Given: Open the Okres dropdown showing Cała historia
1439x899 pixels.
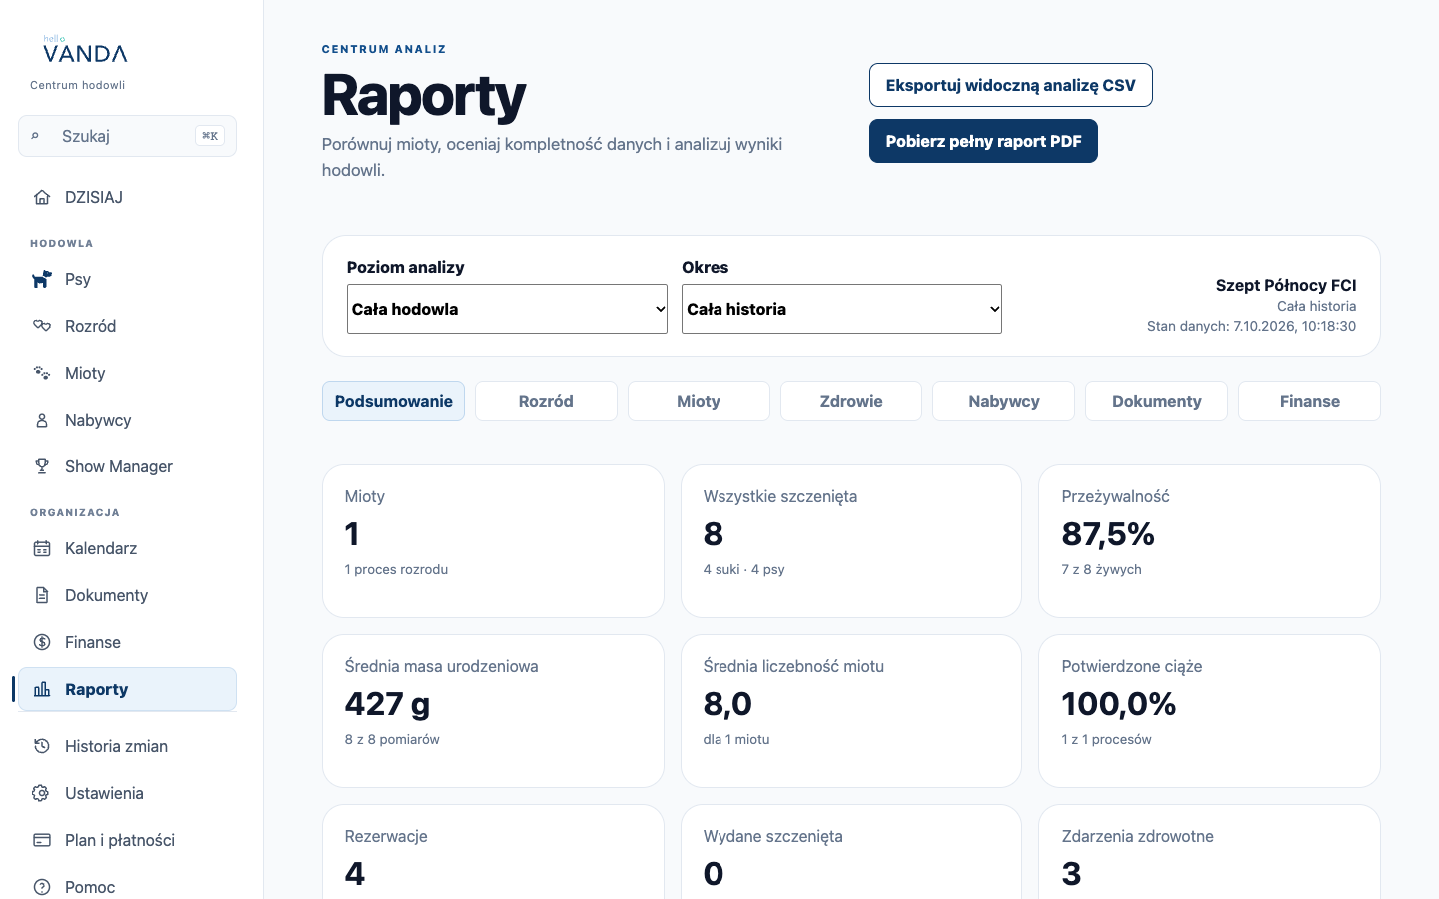Looking at the screenshot, I should tap(841, 309).
